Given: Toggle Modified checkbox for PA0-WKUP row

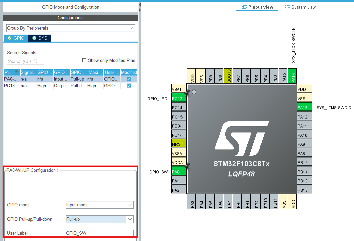Looking at the screenshot, I should pos(129,79).
